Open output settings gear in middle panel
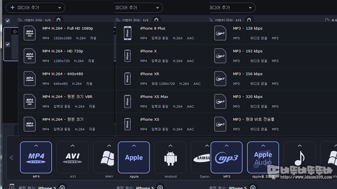Viewport: 337px width, 189px height. coord(160,187)
